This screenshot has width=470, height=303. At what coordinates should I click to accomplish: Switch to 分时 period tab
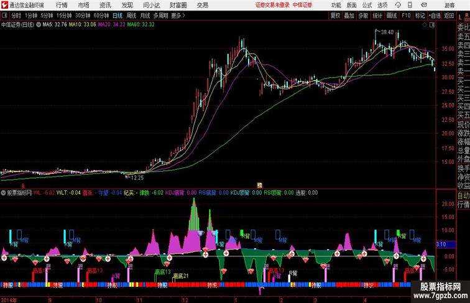[16, 16]
